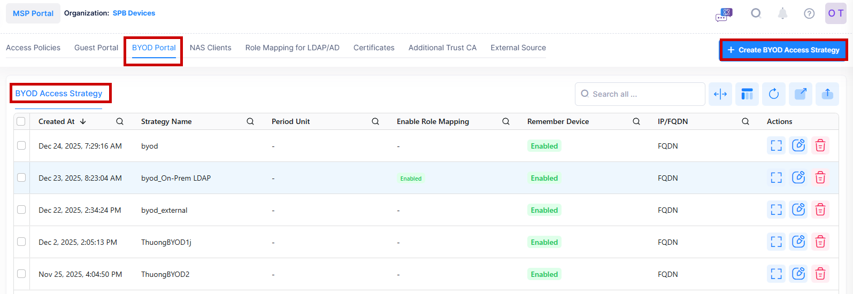This screenshot has height=294, width=853.
Task: Click the export external arrow icon
Action: click(x=801, y=94)
